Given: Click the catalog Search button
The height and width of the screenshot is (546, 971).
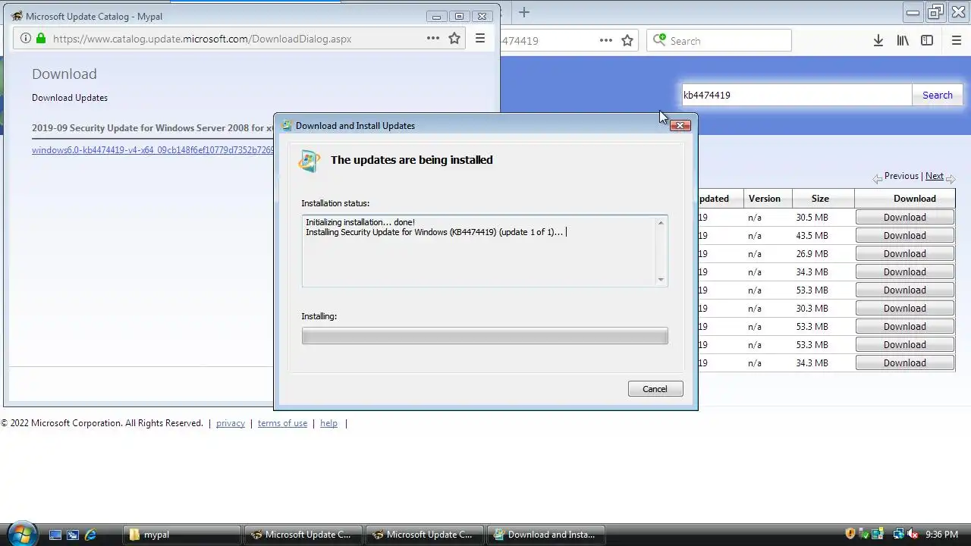Looking at the screenshot, I should (937, 95).
